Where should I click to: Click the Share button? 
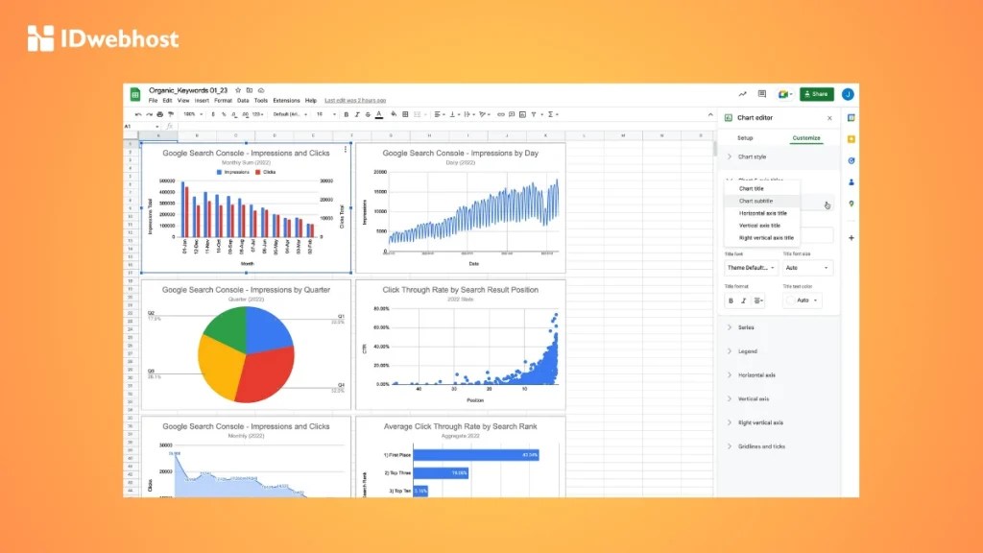816,94
